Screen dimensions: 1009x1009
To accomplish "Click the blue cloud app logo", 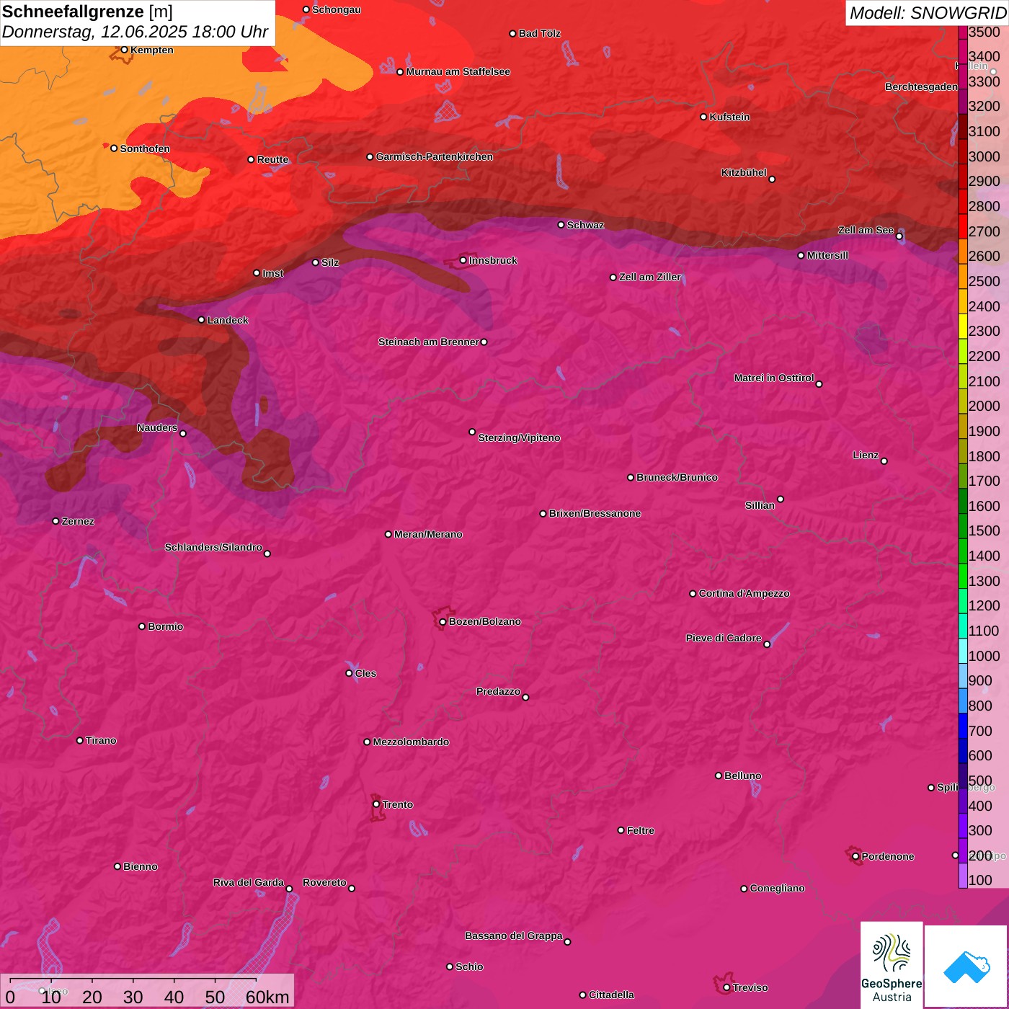I will pyautogui.click(x=966, y=966).
